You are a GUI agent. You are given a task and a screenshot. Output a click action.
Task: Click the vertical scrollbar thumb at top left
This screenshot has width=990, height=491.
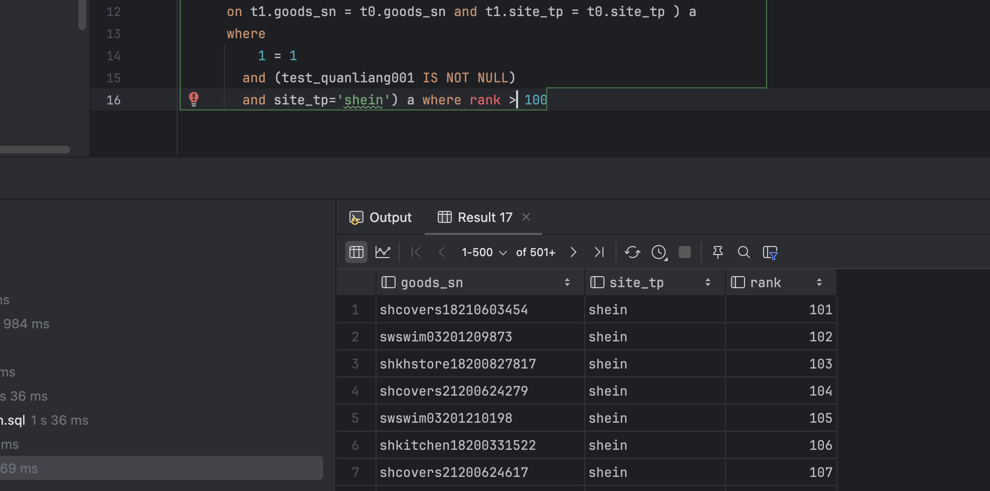pyautogui.click(x=82, y=15)
